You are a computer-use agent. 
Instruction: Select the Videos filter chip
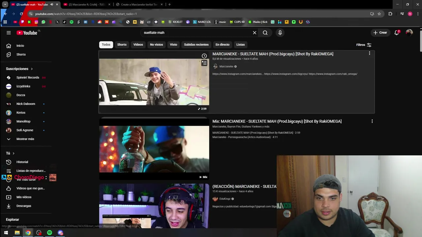point(138,44)
